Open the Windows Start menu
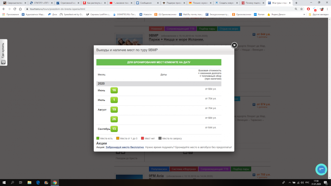This screenshot has height=186, width=331. (x=4, y=182)
